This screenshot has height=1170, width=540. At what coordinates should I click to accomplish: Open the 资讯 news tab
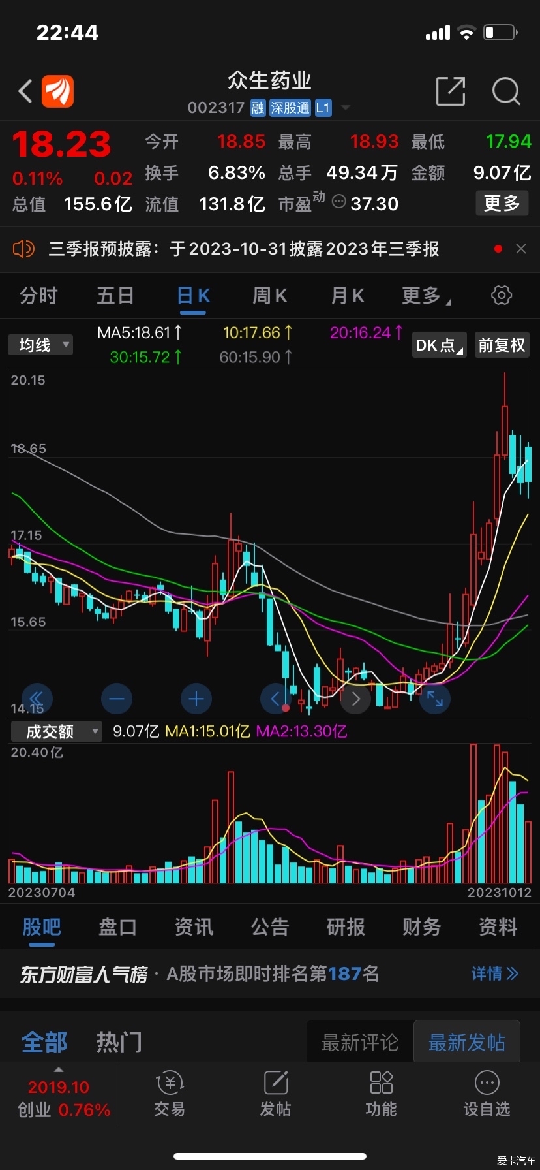(194, 926)
